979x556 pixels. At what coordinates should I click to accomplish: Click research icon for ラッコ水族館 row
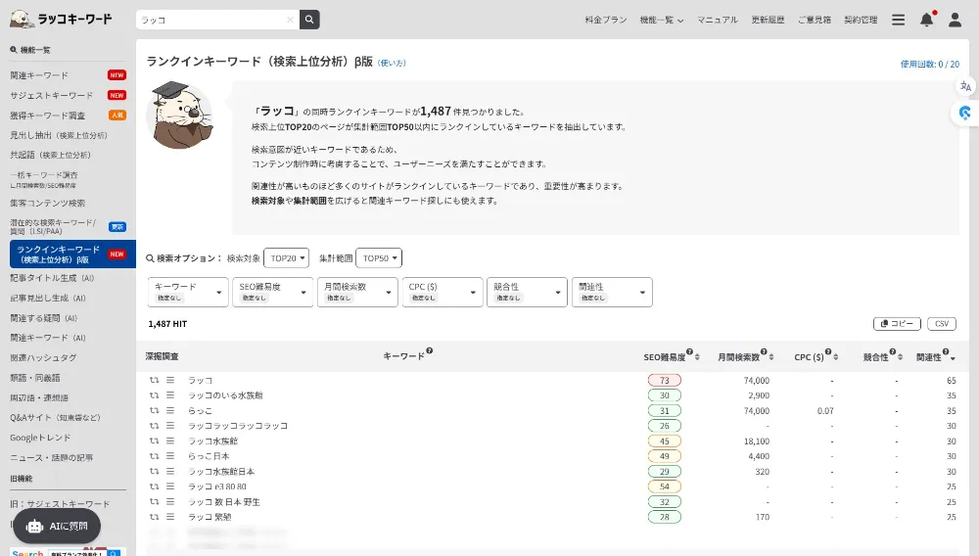(155, 440)
